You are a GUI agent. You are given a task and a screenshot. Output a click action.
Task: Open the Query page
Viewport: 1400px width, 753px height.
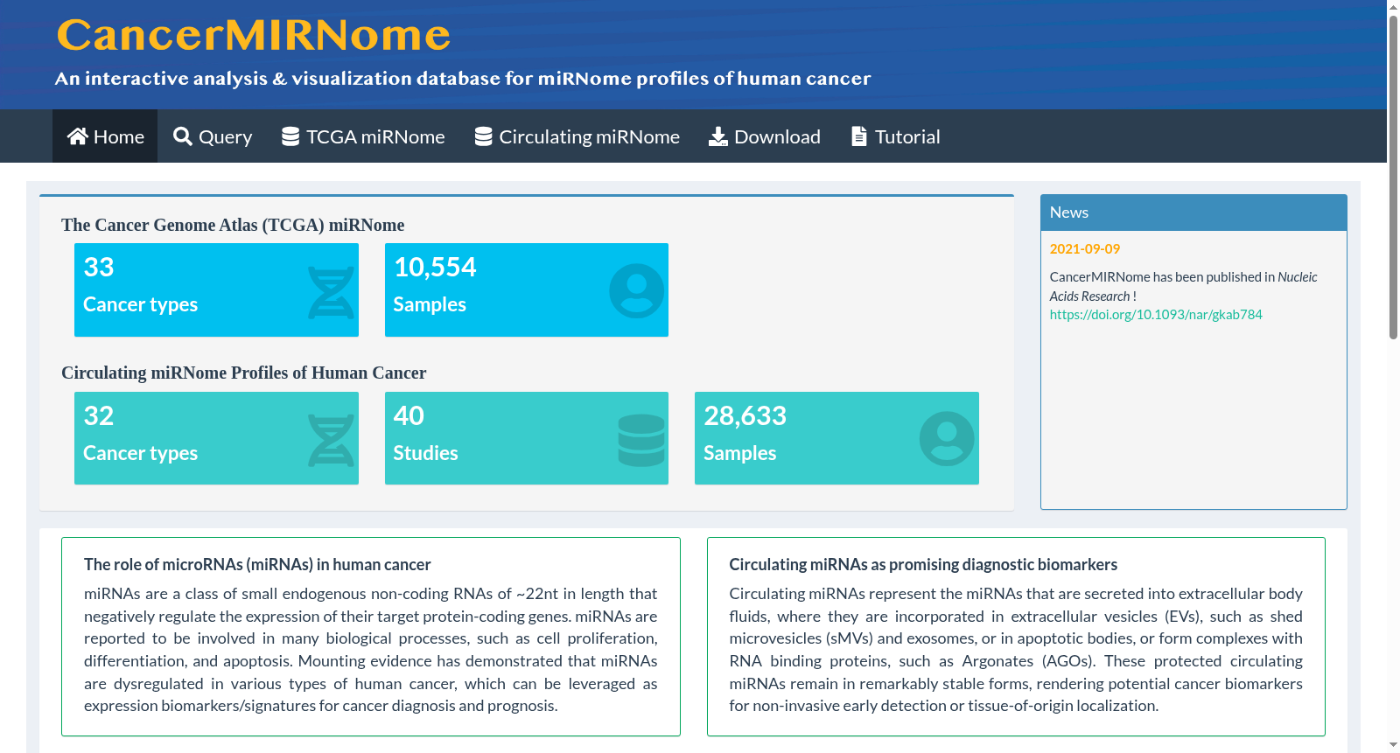pyautogui.click(x=213, y=136)
